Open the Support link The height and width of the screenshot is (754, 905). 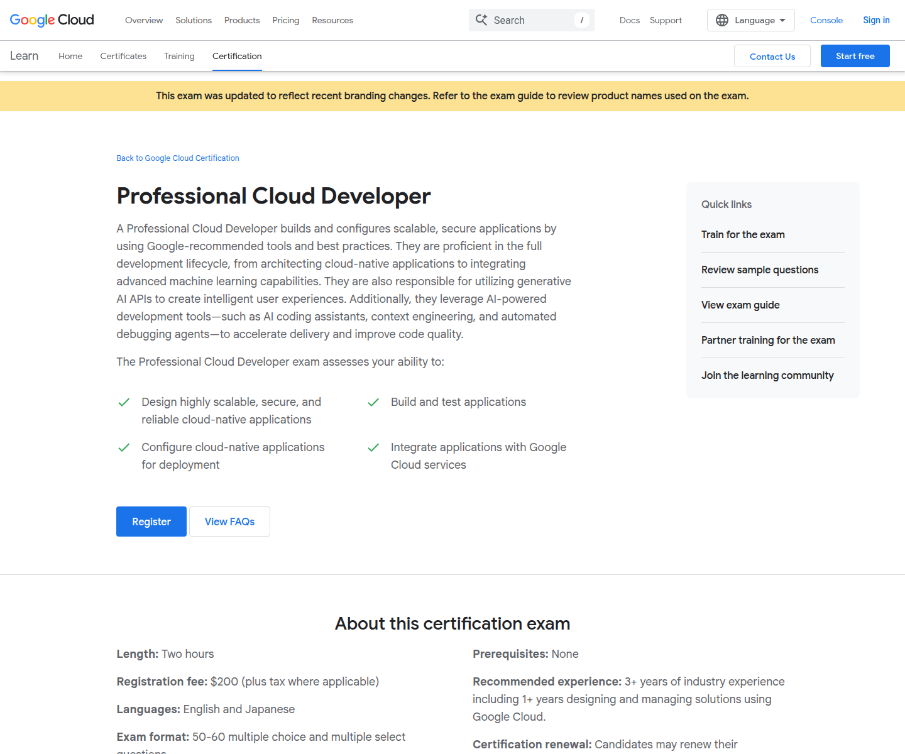tap(666, 20)
